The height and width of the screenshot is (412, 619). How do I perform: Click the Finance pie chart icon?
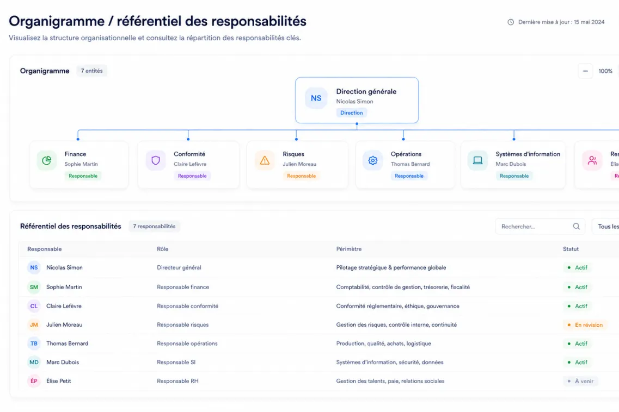pyautogui.click(x=47, y=160)
